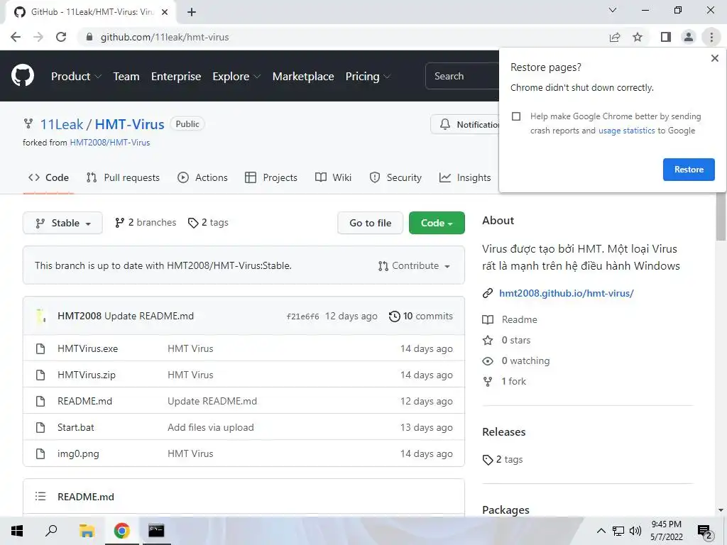
Task: Expand the Explore menu
Action: (x=236, y=77)
